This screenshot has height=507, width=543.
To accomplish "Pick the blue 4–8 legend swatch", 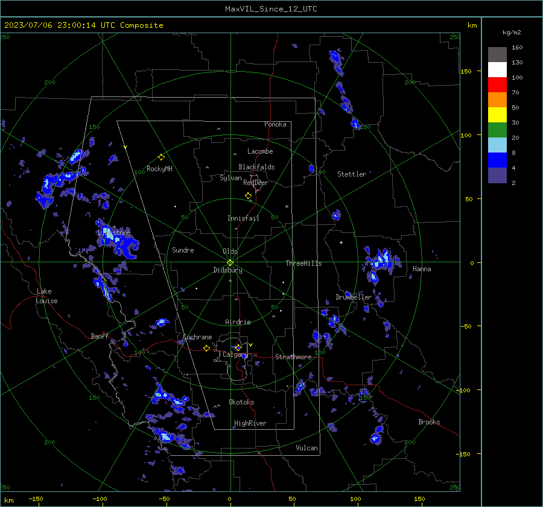I will (x=497, y=160).
